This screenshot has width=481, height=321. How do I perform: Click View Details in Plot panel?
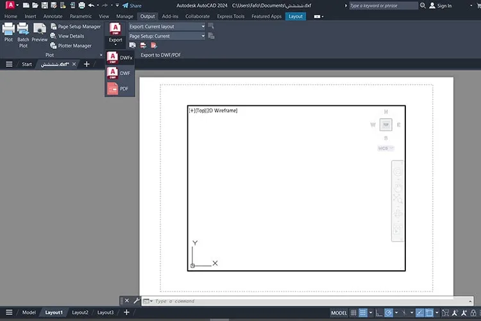pyautogui.click(x=67, y=36)
